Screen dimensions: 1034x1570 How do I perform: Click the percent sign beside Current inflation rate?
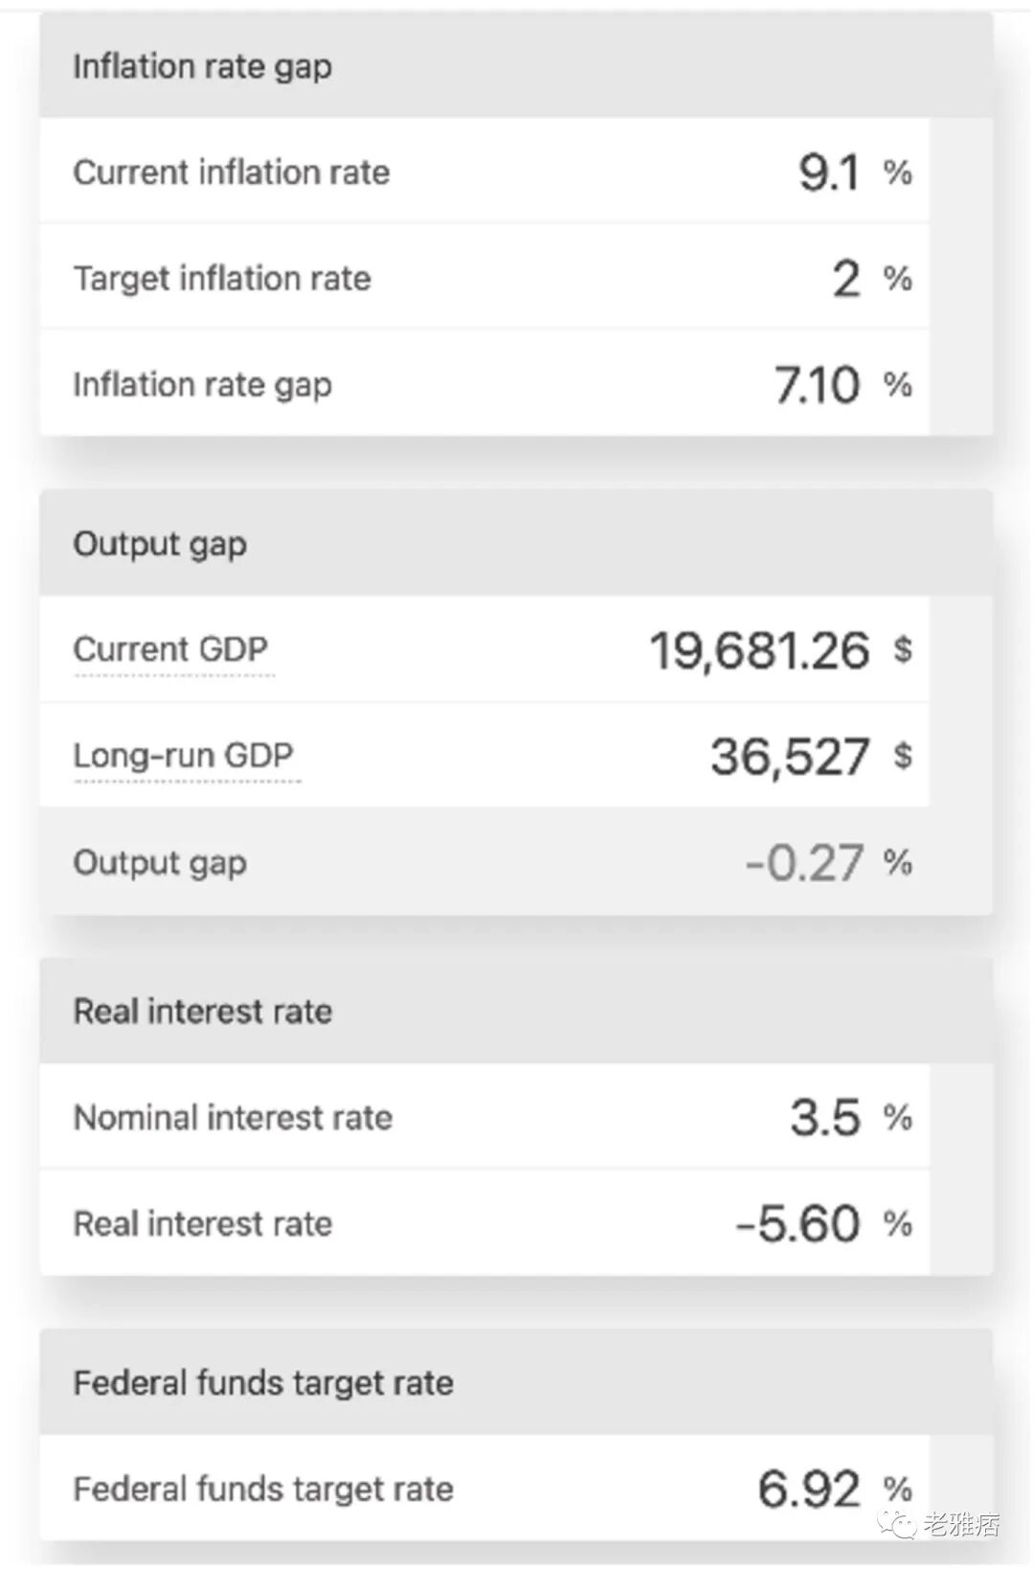pyautogui.click(x=898, y=172)
